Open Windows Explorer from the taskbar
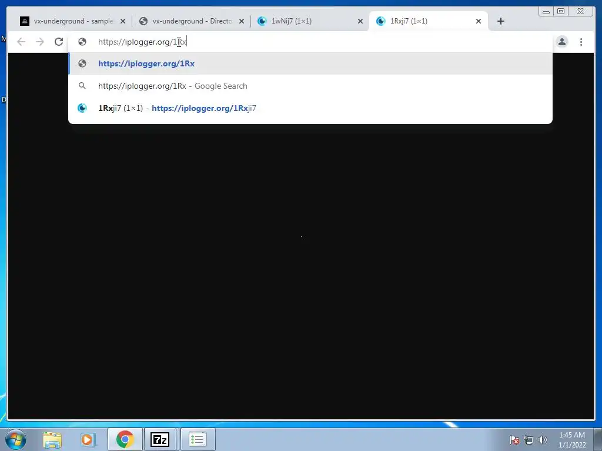Screen dimensions: 602x451 click(52, 439)
